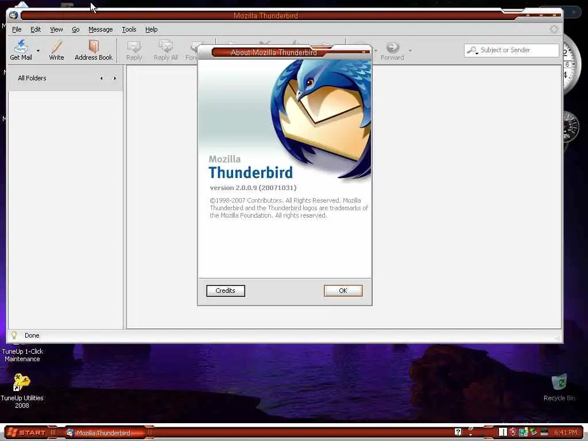Open the Tools menu

(129, 29)
